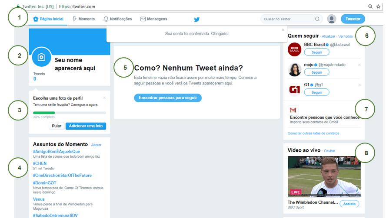Click Importe seus contatos de Gmail text

314,122
